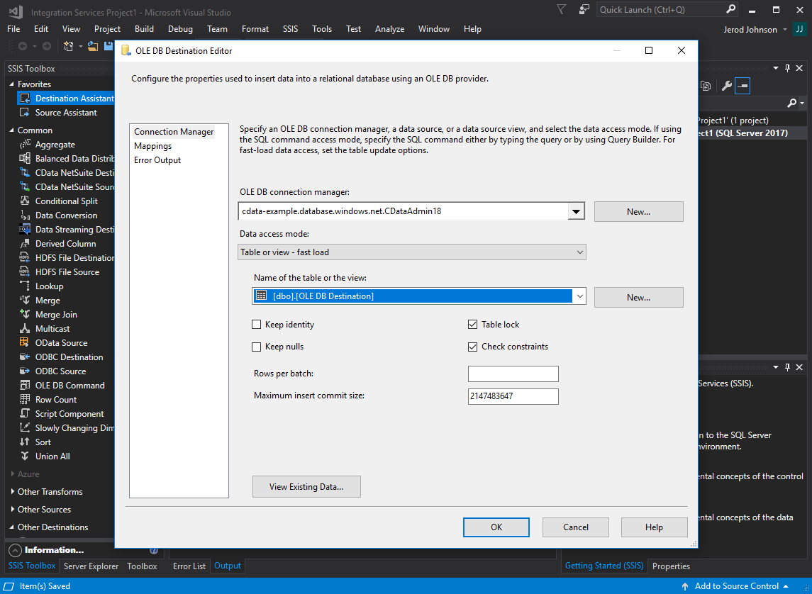The height and width of the screenshot is (594, 812).
Task: Select the Multicast transform icon
Action: coord(25,329)
